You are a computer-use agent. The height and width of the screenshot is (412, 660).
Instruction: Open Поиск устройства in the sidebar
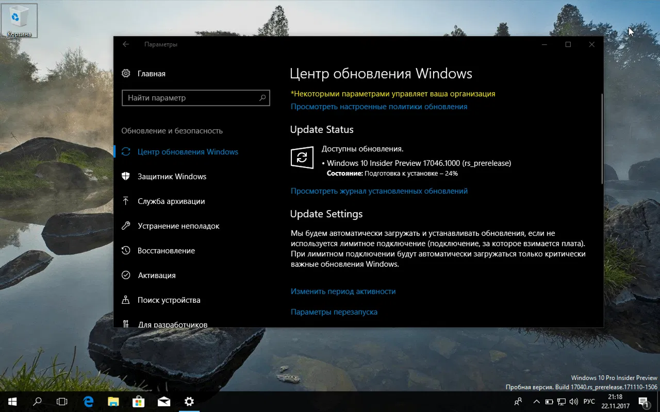pyautogui.click(x=170, y=300)
